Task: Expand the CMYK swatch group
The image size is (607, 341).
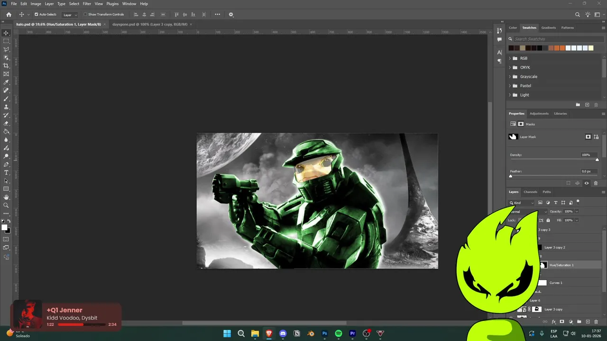Action: 510,67
